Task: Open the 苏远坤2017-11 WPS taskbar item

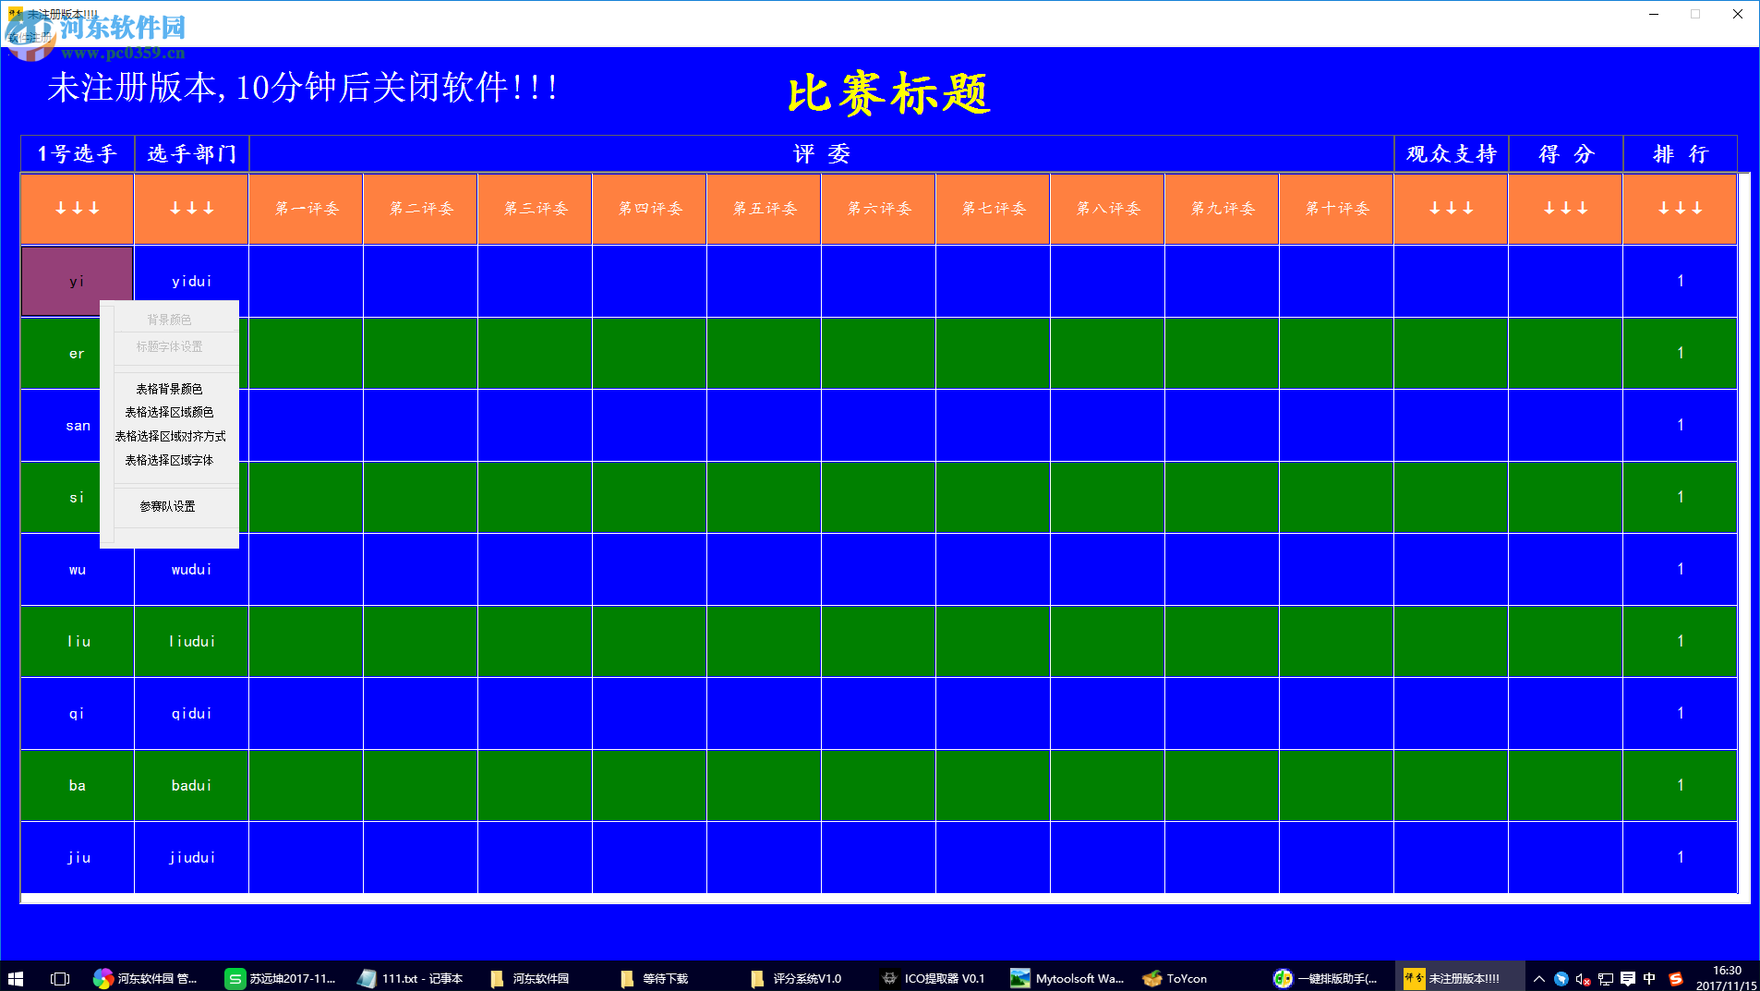Action: click(x=282, y=978)
